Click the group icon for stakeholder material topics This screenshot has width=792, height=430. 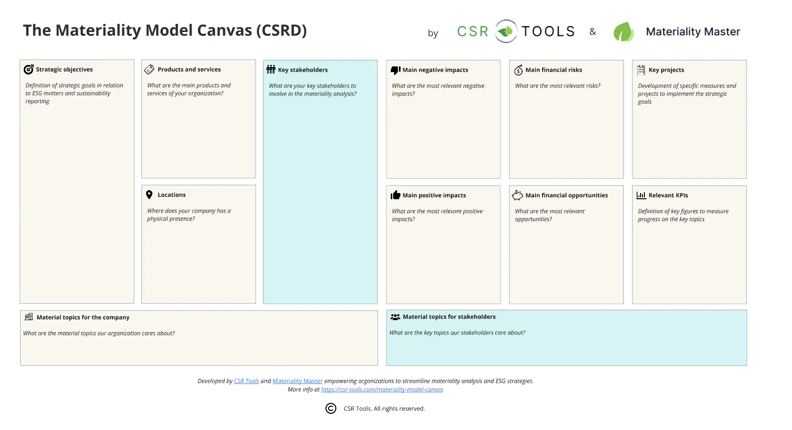395,317
